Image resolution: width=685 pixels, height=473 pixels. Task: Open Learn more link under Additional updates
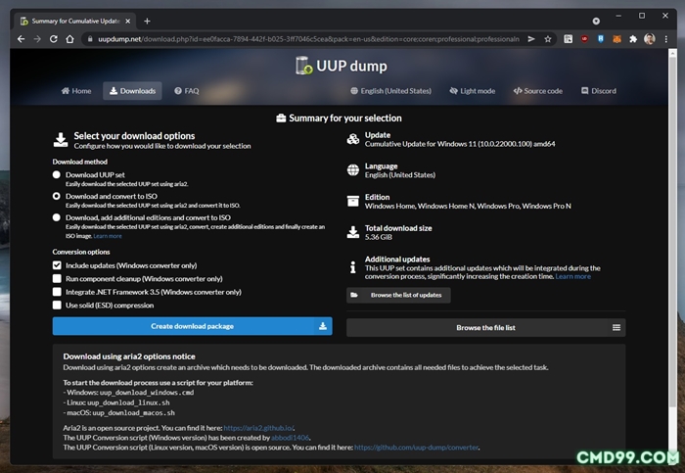[572, 276]
